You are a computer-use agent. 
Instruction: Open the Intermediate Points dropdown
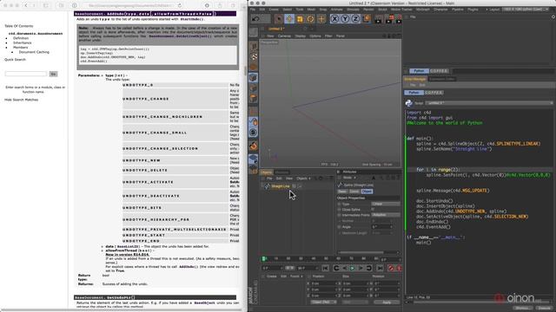[386, 215]
